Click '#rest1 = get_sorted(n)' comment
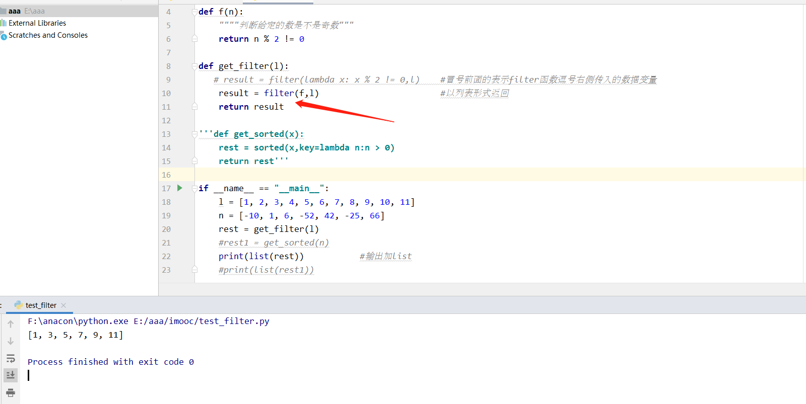Image resolution: width=806 pixels, height=404 pixels. point(274,243)
